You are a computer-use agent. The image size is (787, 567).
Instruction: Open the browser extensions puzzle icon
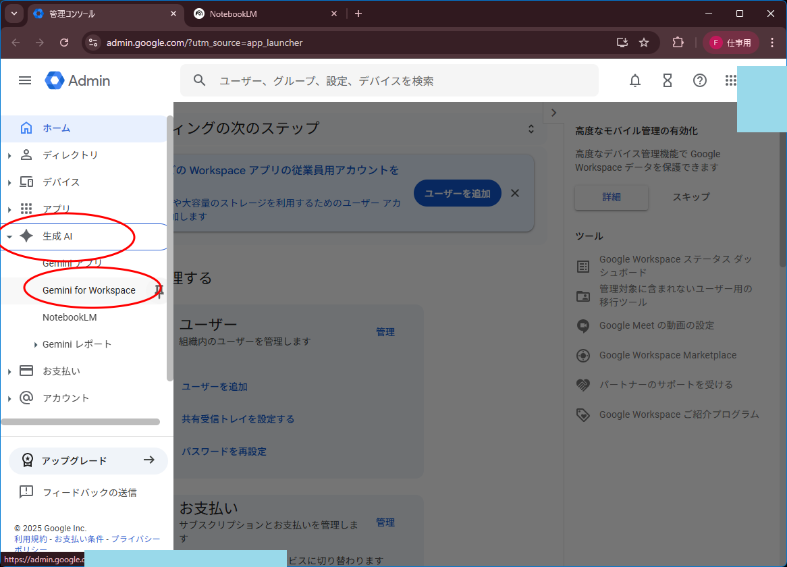678,43
